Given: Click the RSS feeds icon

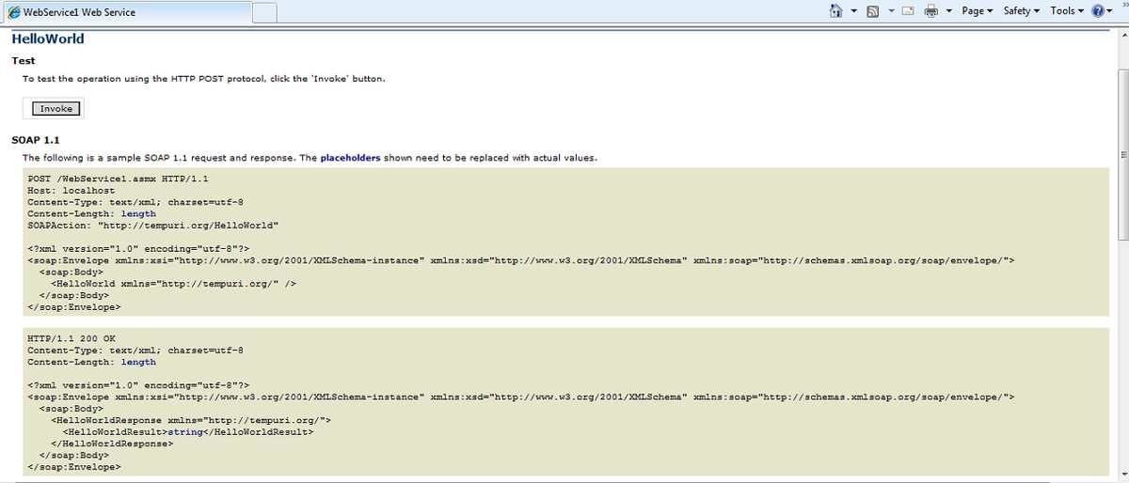Looking at the screenshot, I should tap(872, 11).
